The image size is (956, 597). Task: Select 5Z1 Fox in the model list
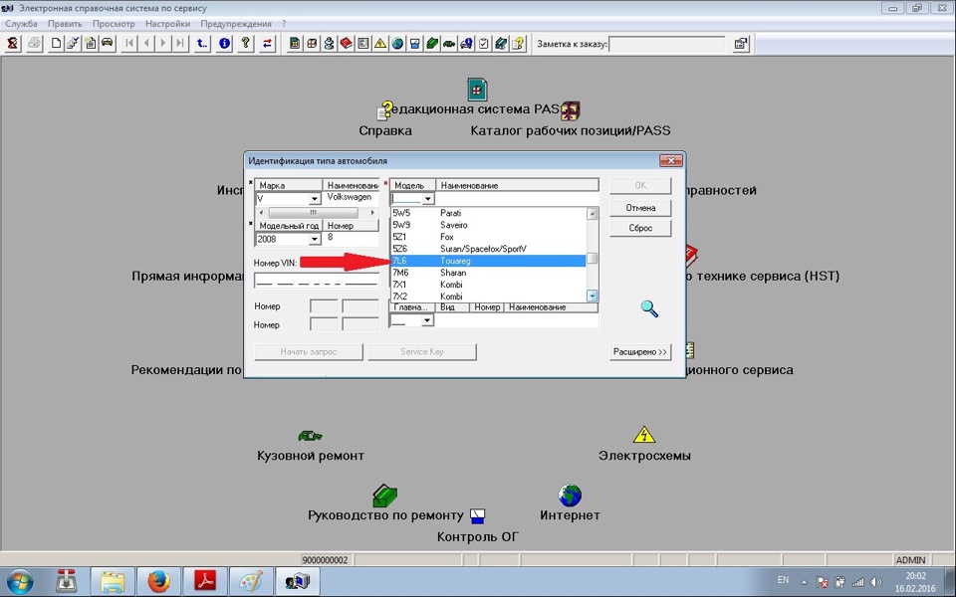(488, 237)
